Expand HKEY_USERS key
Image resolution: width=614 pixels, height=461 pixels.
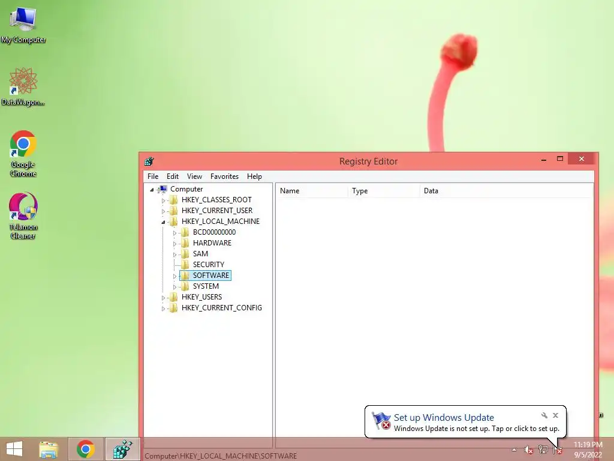click(163, 298)
